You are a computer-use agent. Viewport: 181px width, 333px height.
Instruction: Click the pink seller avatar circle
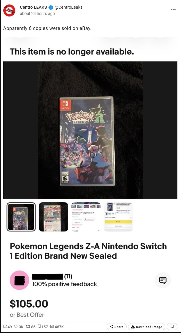coord(19,280)
